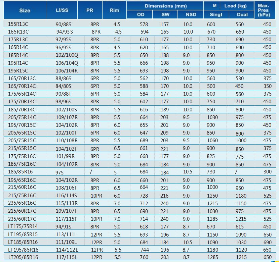Select the LT175/75R14 size cell
This screenshot has height=262, width=279.
pos(23,226)
